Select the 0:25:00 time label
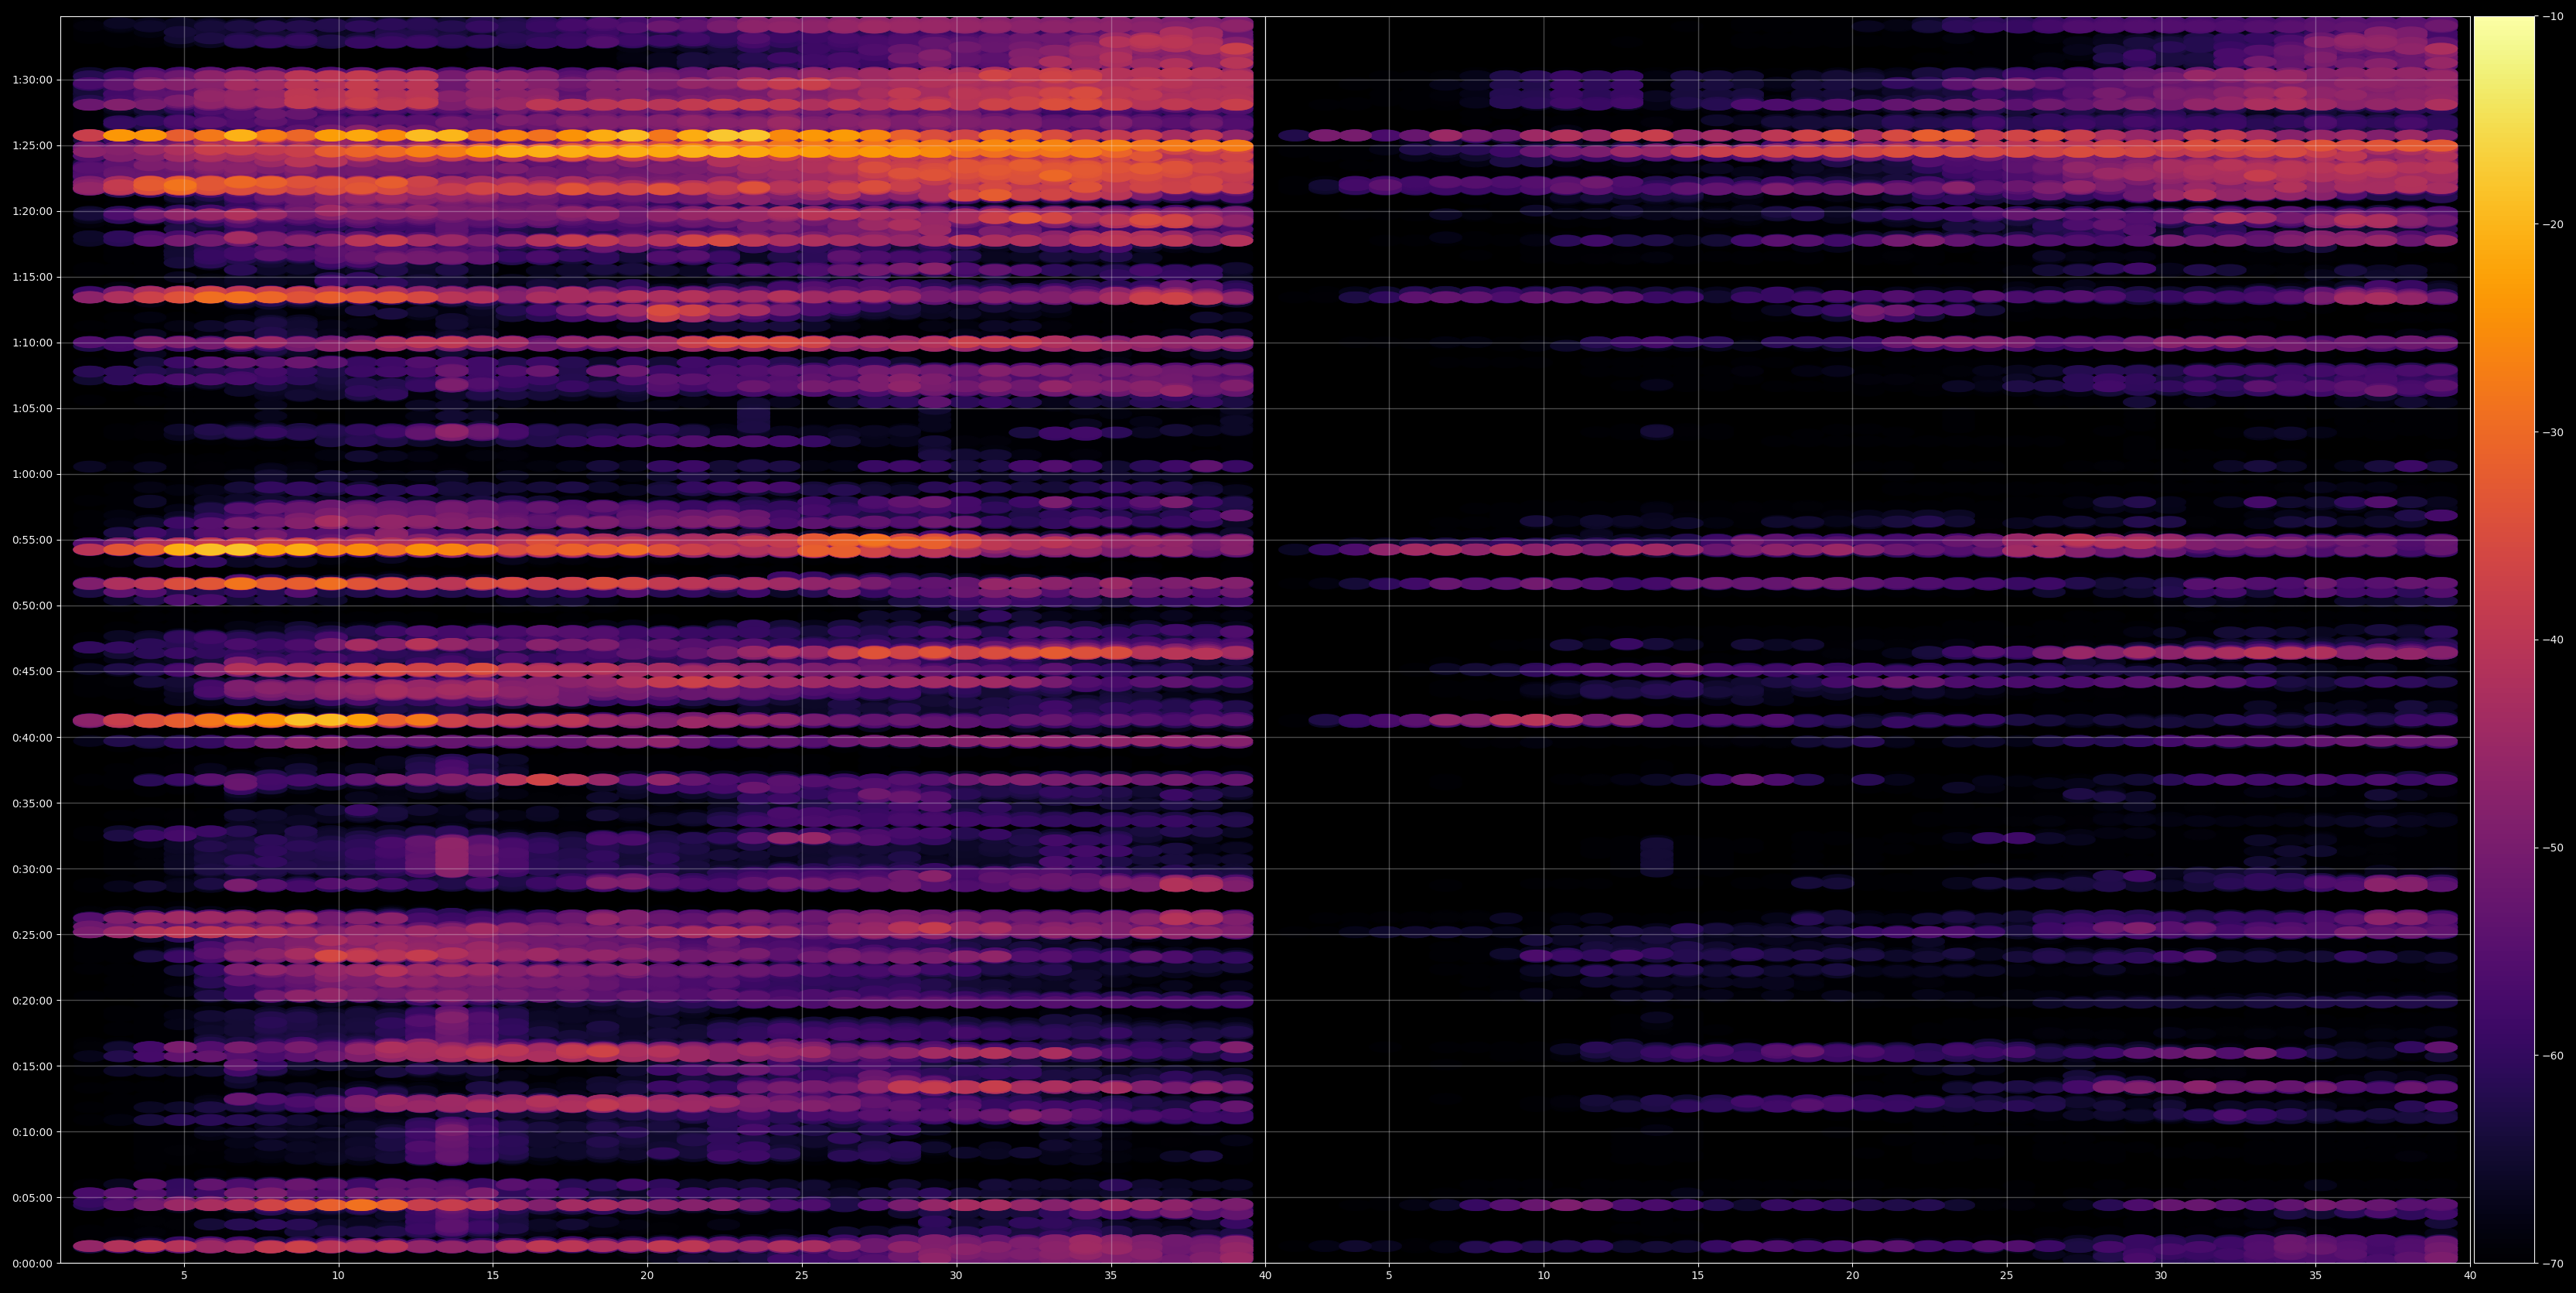This screenshot has height=1293, width=2576. tap(32, 935)
